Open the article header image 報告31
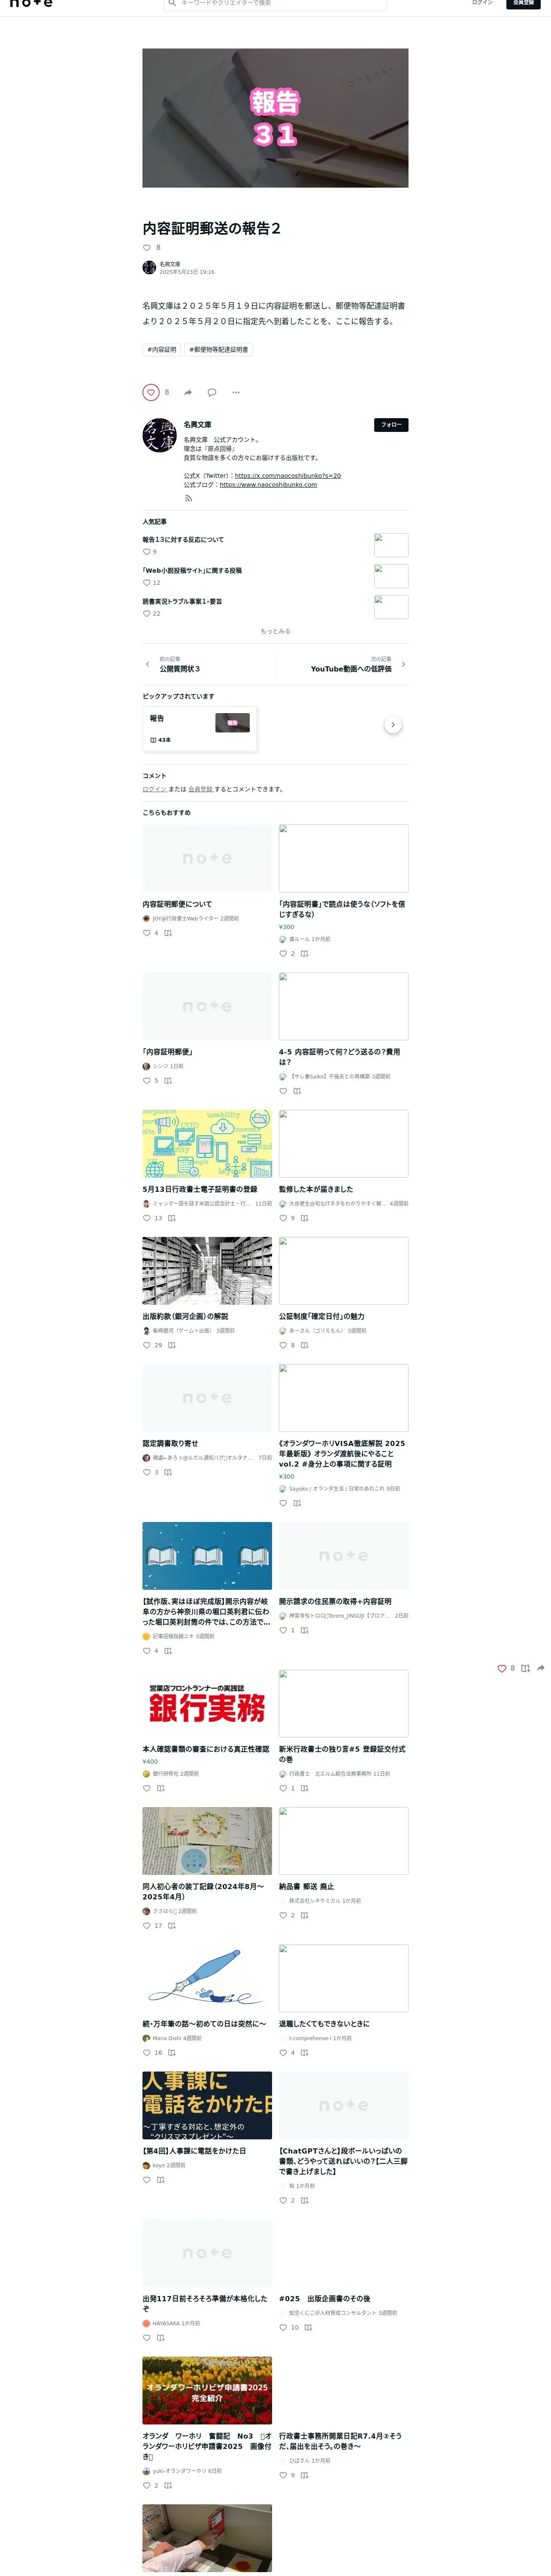This screenshot has width=551, height=2576. point(275,117)
